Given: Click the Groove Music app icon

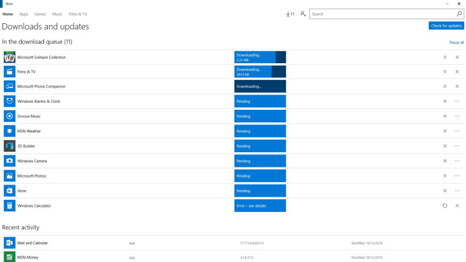Looking at the screenshot, I should pyautogui.click(x=9, y=116).
